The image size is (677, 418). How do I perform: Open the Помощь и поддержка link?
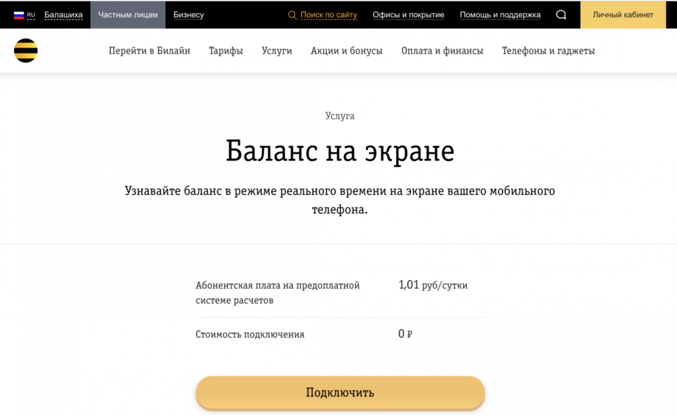click(x=500, y=15)
